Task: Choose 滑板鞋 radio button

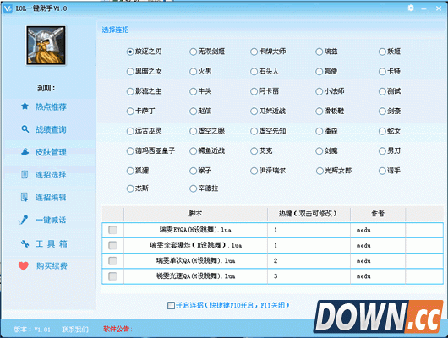Action: coord(320,112)
